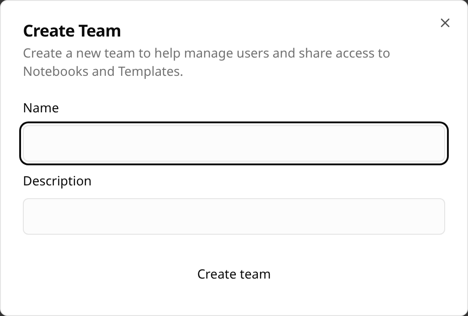Click the Name input field
Viewport: 468px width, 316px height.
click(234, 143)
